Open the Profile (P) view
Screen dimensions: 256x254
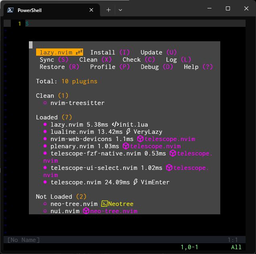tap(110, 67)
